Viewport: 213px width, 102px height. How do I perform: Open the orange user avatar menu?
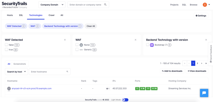[x=205, y=5]
